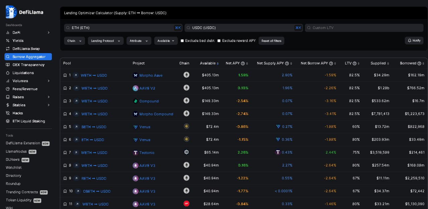428x209 pixels.
Task: Open Fees/Revenue in sidebar
Action: click(x=25, y=89)
